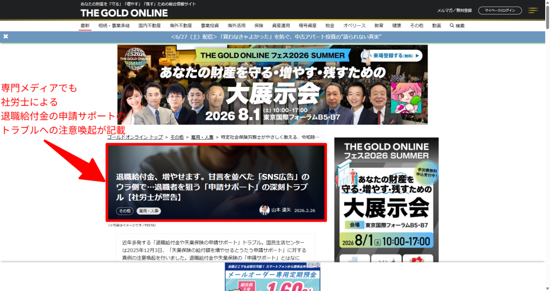Click その他 breadcrumb link
Image resolution: width=550 pixels, height=291 pixels.
click(177, 137)
